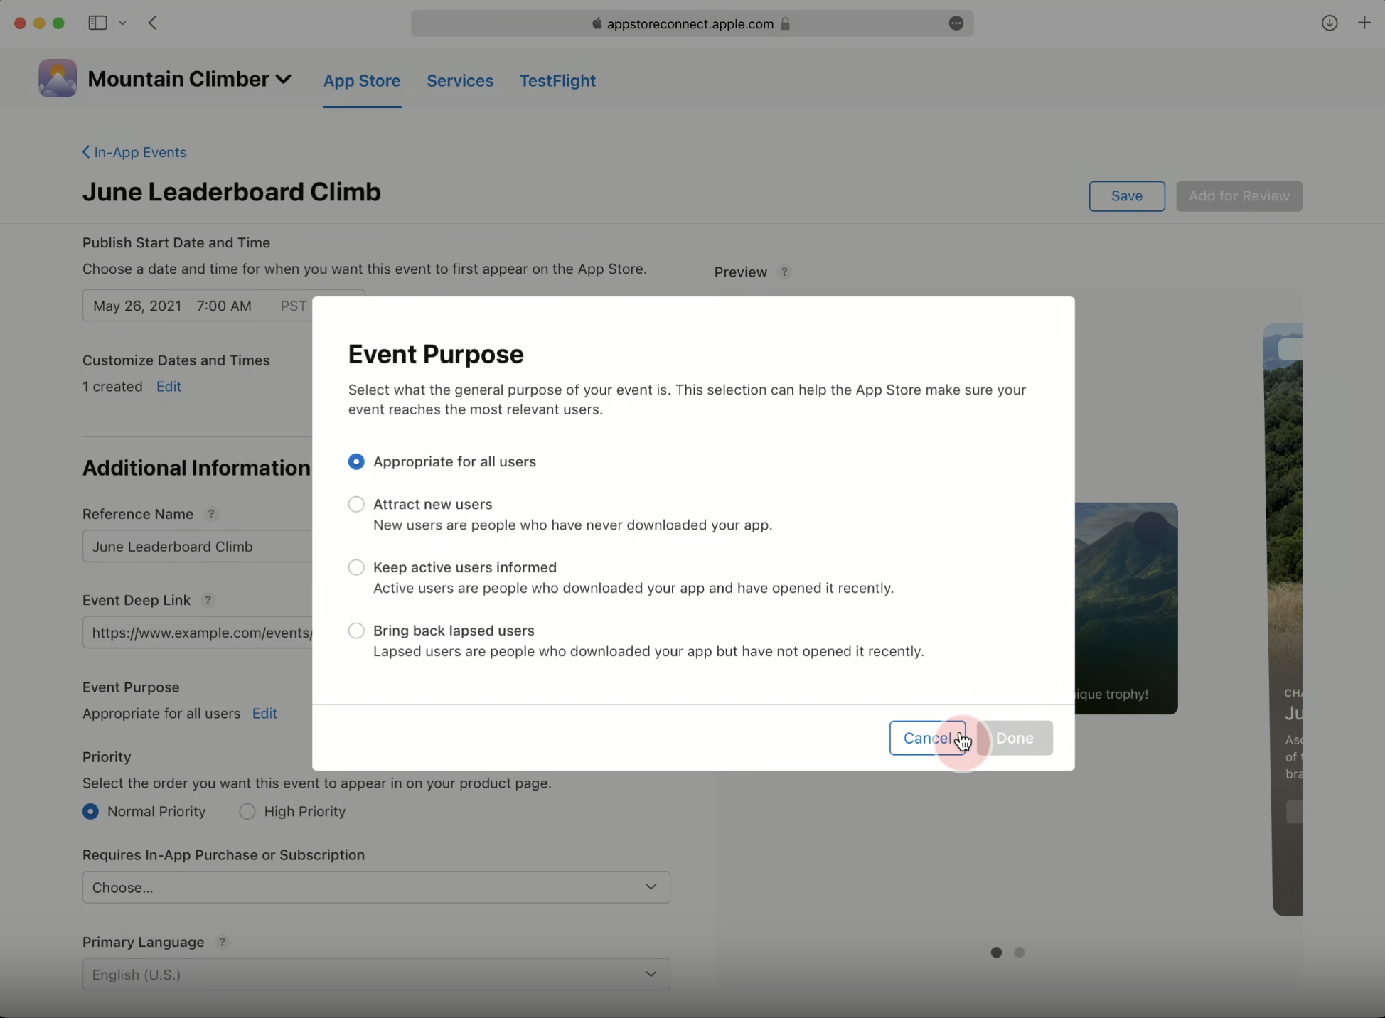This screenshot has height=1018, width=1385.
Task: Click the Downloads icon in the toolbar
Action: (x=1330, y=23)
